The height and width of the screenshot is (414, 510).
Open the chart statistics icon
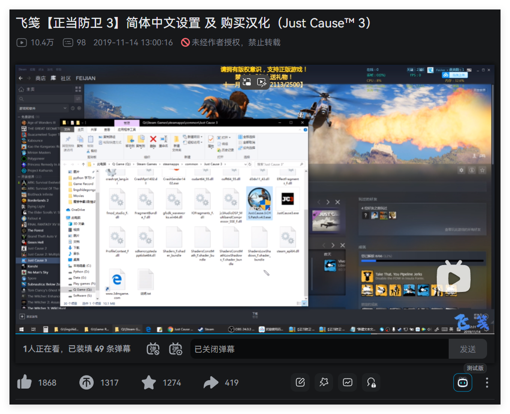pyautogui.click(x=347, y=382)
